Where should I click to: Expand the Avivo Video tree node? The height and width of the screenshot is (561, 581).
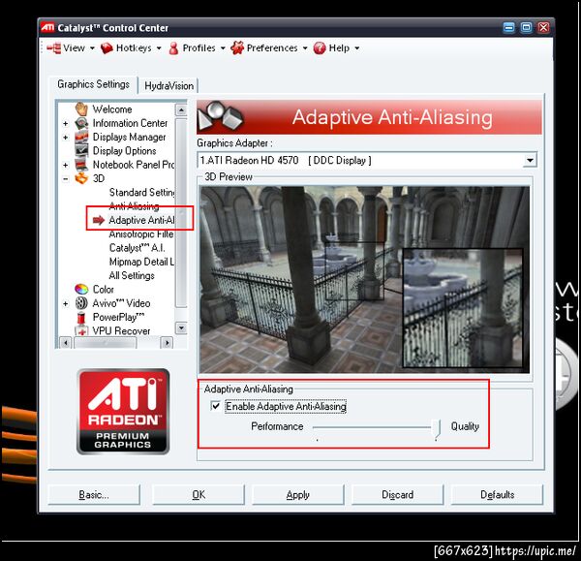66,303
